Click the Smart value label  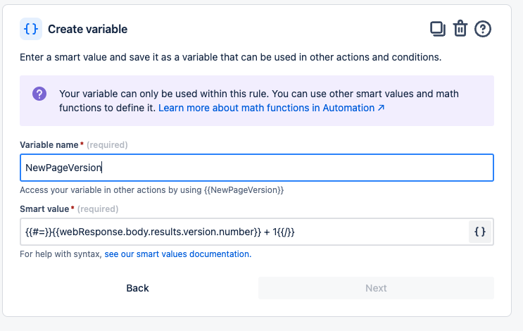pyautogui.click(x=44, y=209)
